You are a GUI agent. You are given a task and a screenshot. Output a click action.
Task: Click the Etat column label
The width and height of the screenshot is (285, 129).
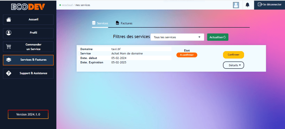187,51
